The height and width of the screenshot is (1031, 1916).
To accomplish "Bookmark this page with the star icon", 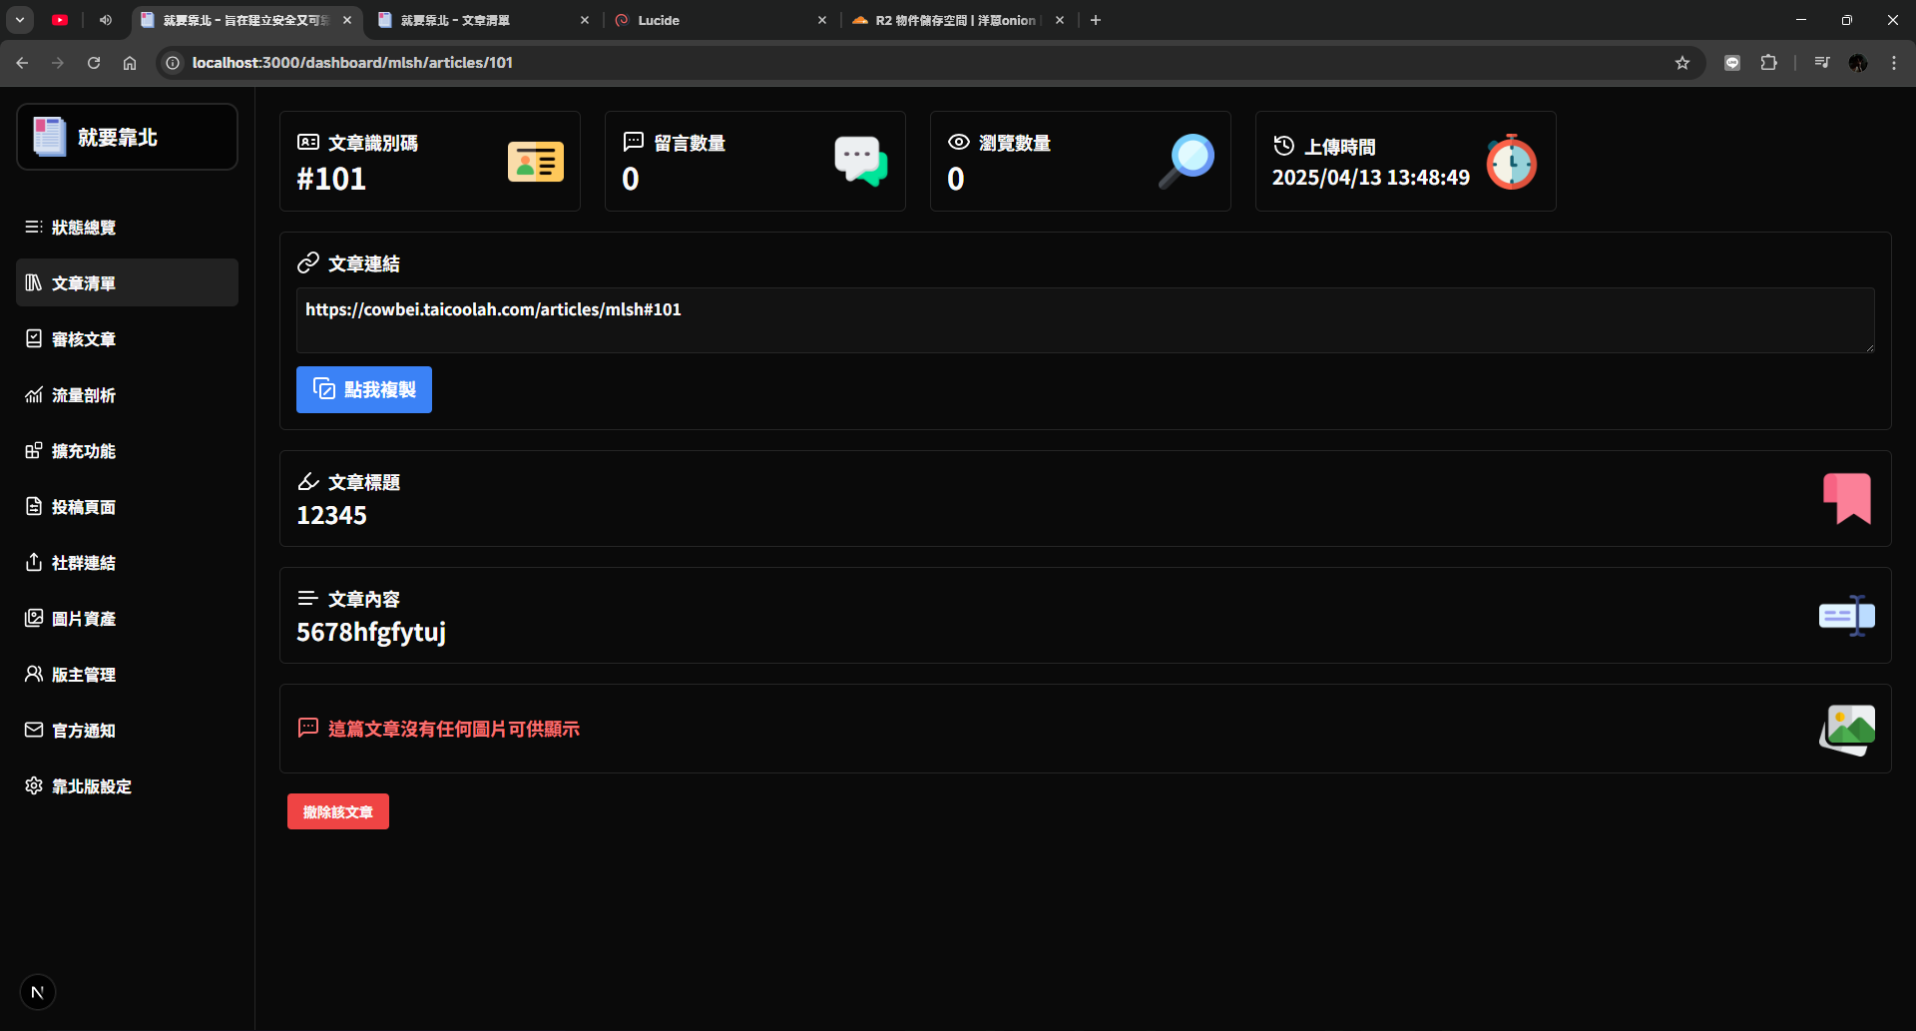I will point(1682,63).
